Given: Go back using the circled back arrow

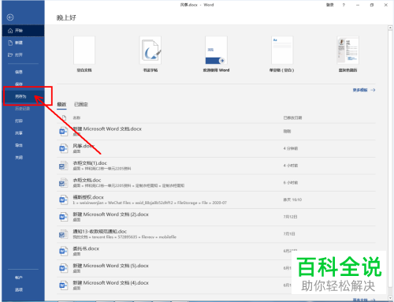Looking at the screenshot, I should pyautogui.click(x=10, y=17).
